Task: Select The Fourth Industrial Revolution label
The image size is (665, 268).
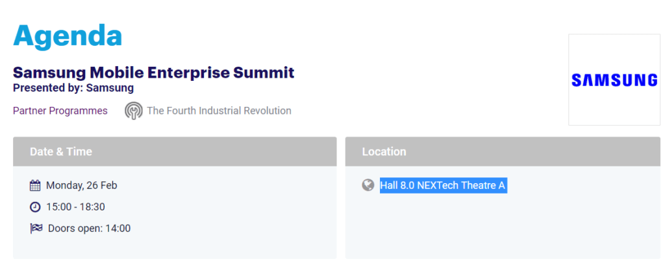Action: (x=219, y=111)
